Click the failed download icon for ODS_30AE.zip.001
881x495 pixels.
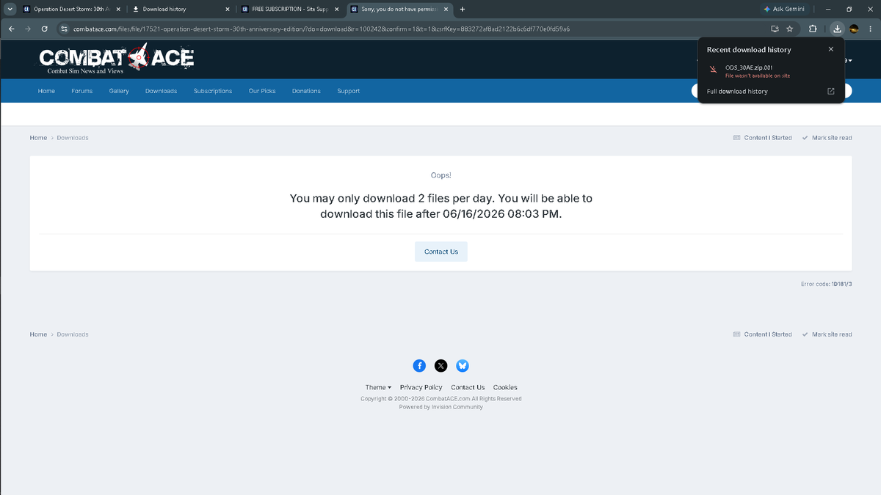(712, 70)
